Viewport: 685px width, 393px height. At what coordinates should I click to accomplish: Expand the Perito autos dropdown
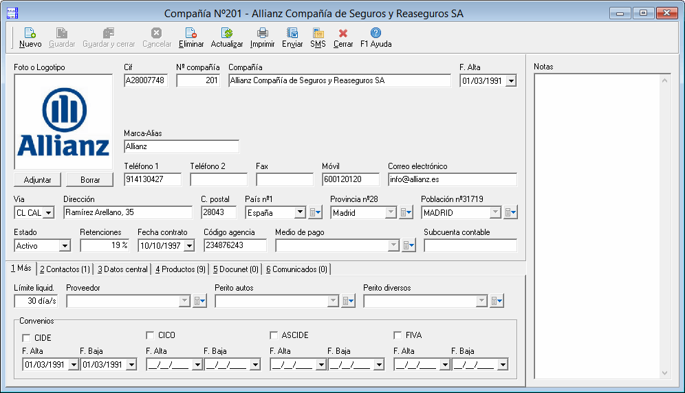(x=334, y=301)
